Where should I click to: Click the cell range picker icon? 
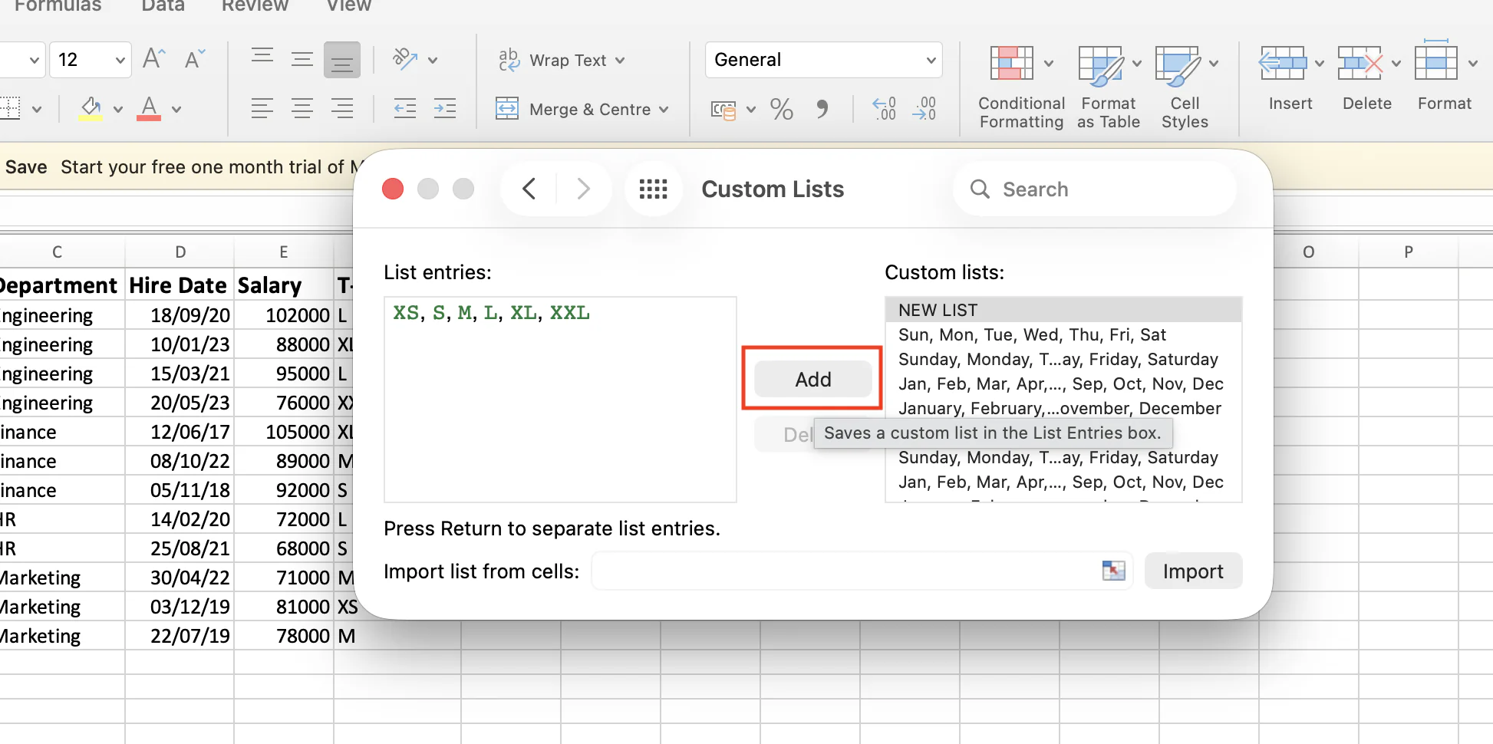(1113, 571)
